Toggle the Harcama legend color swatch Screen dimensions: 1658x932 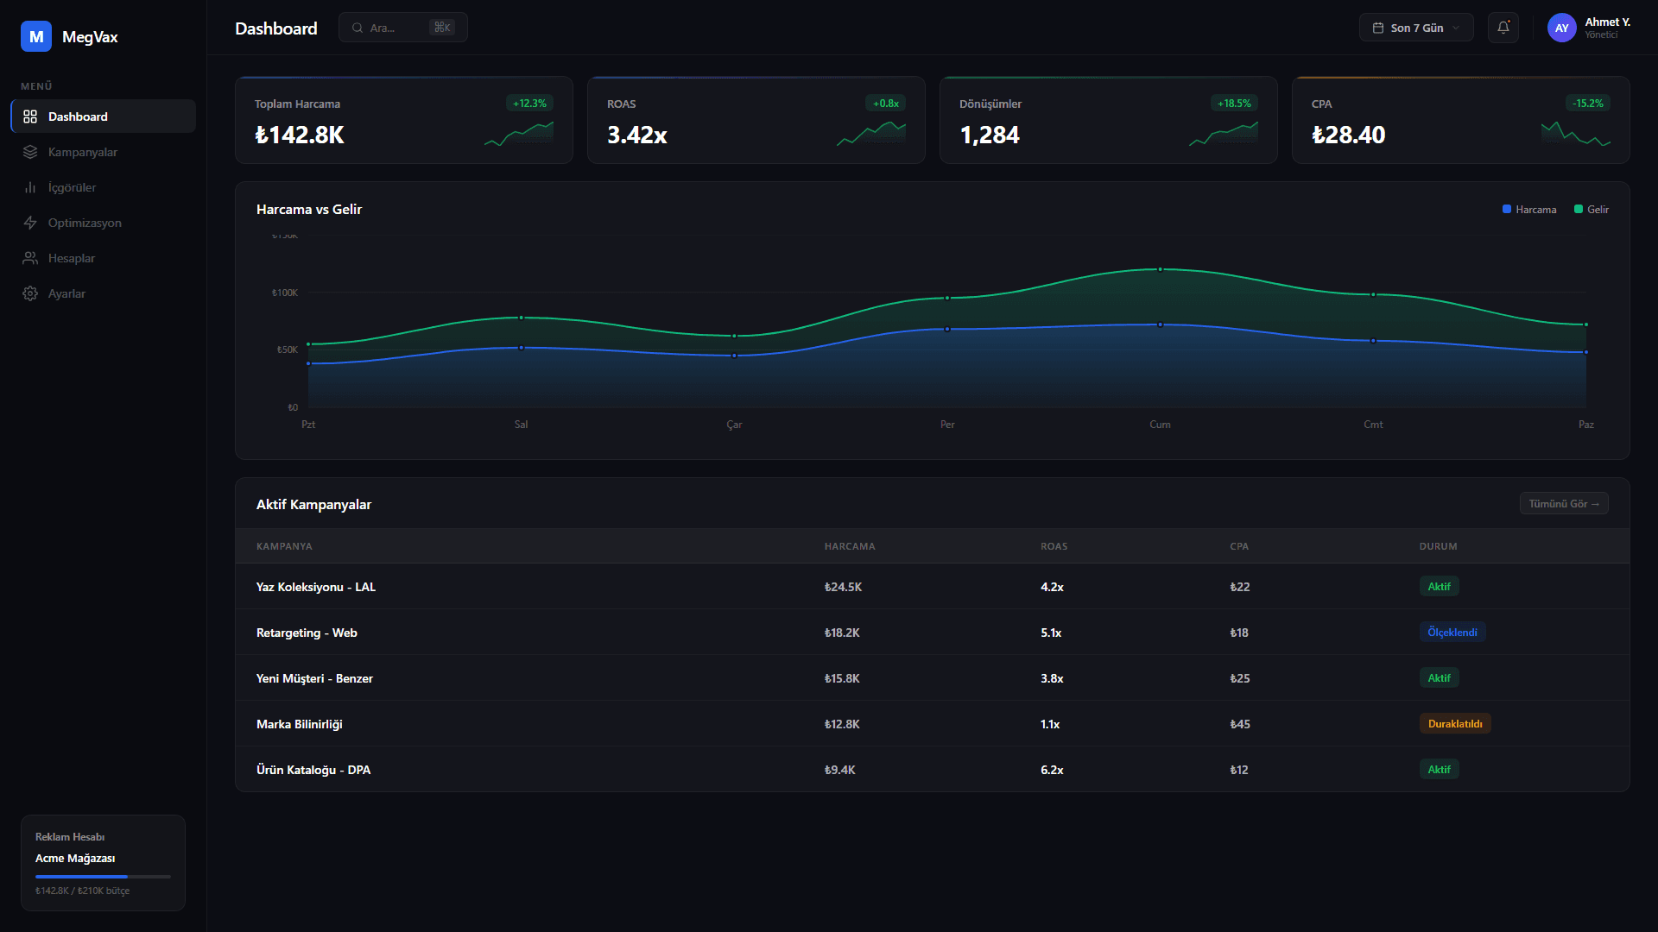click(x=1507, y=209)
